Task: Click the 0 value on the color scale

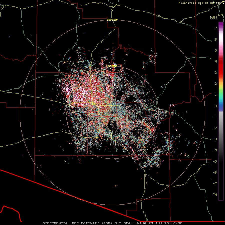Action: pyautogui.click(x=216, y=106)
